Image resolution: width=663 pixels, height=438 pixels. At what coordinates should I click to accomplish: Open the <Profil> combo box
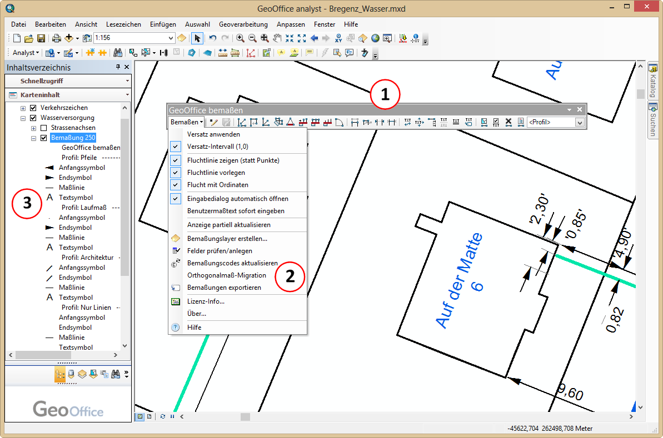[580, 122]
